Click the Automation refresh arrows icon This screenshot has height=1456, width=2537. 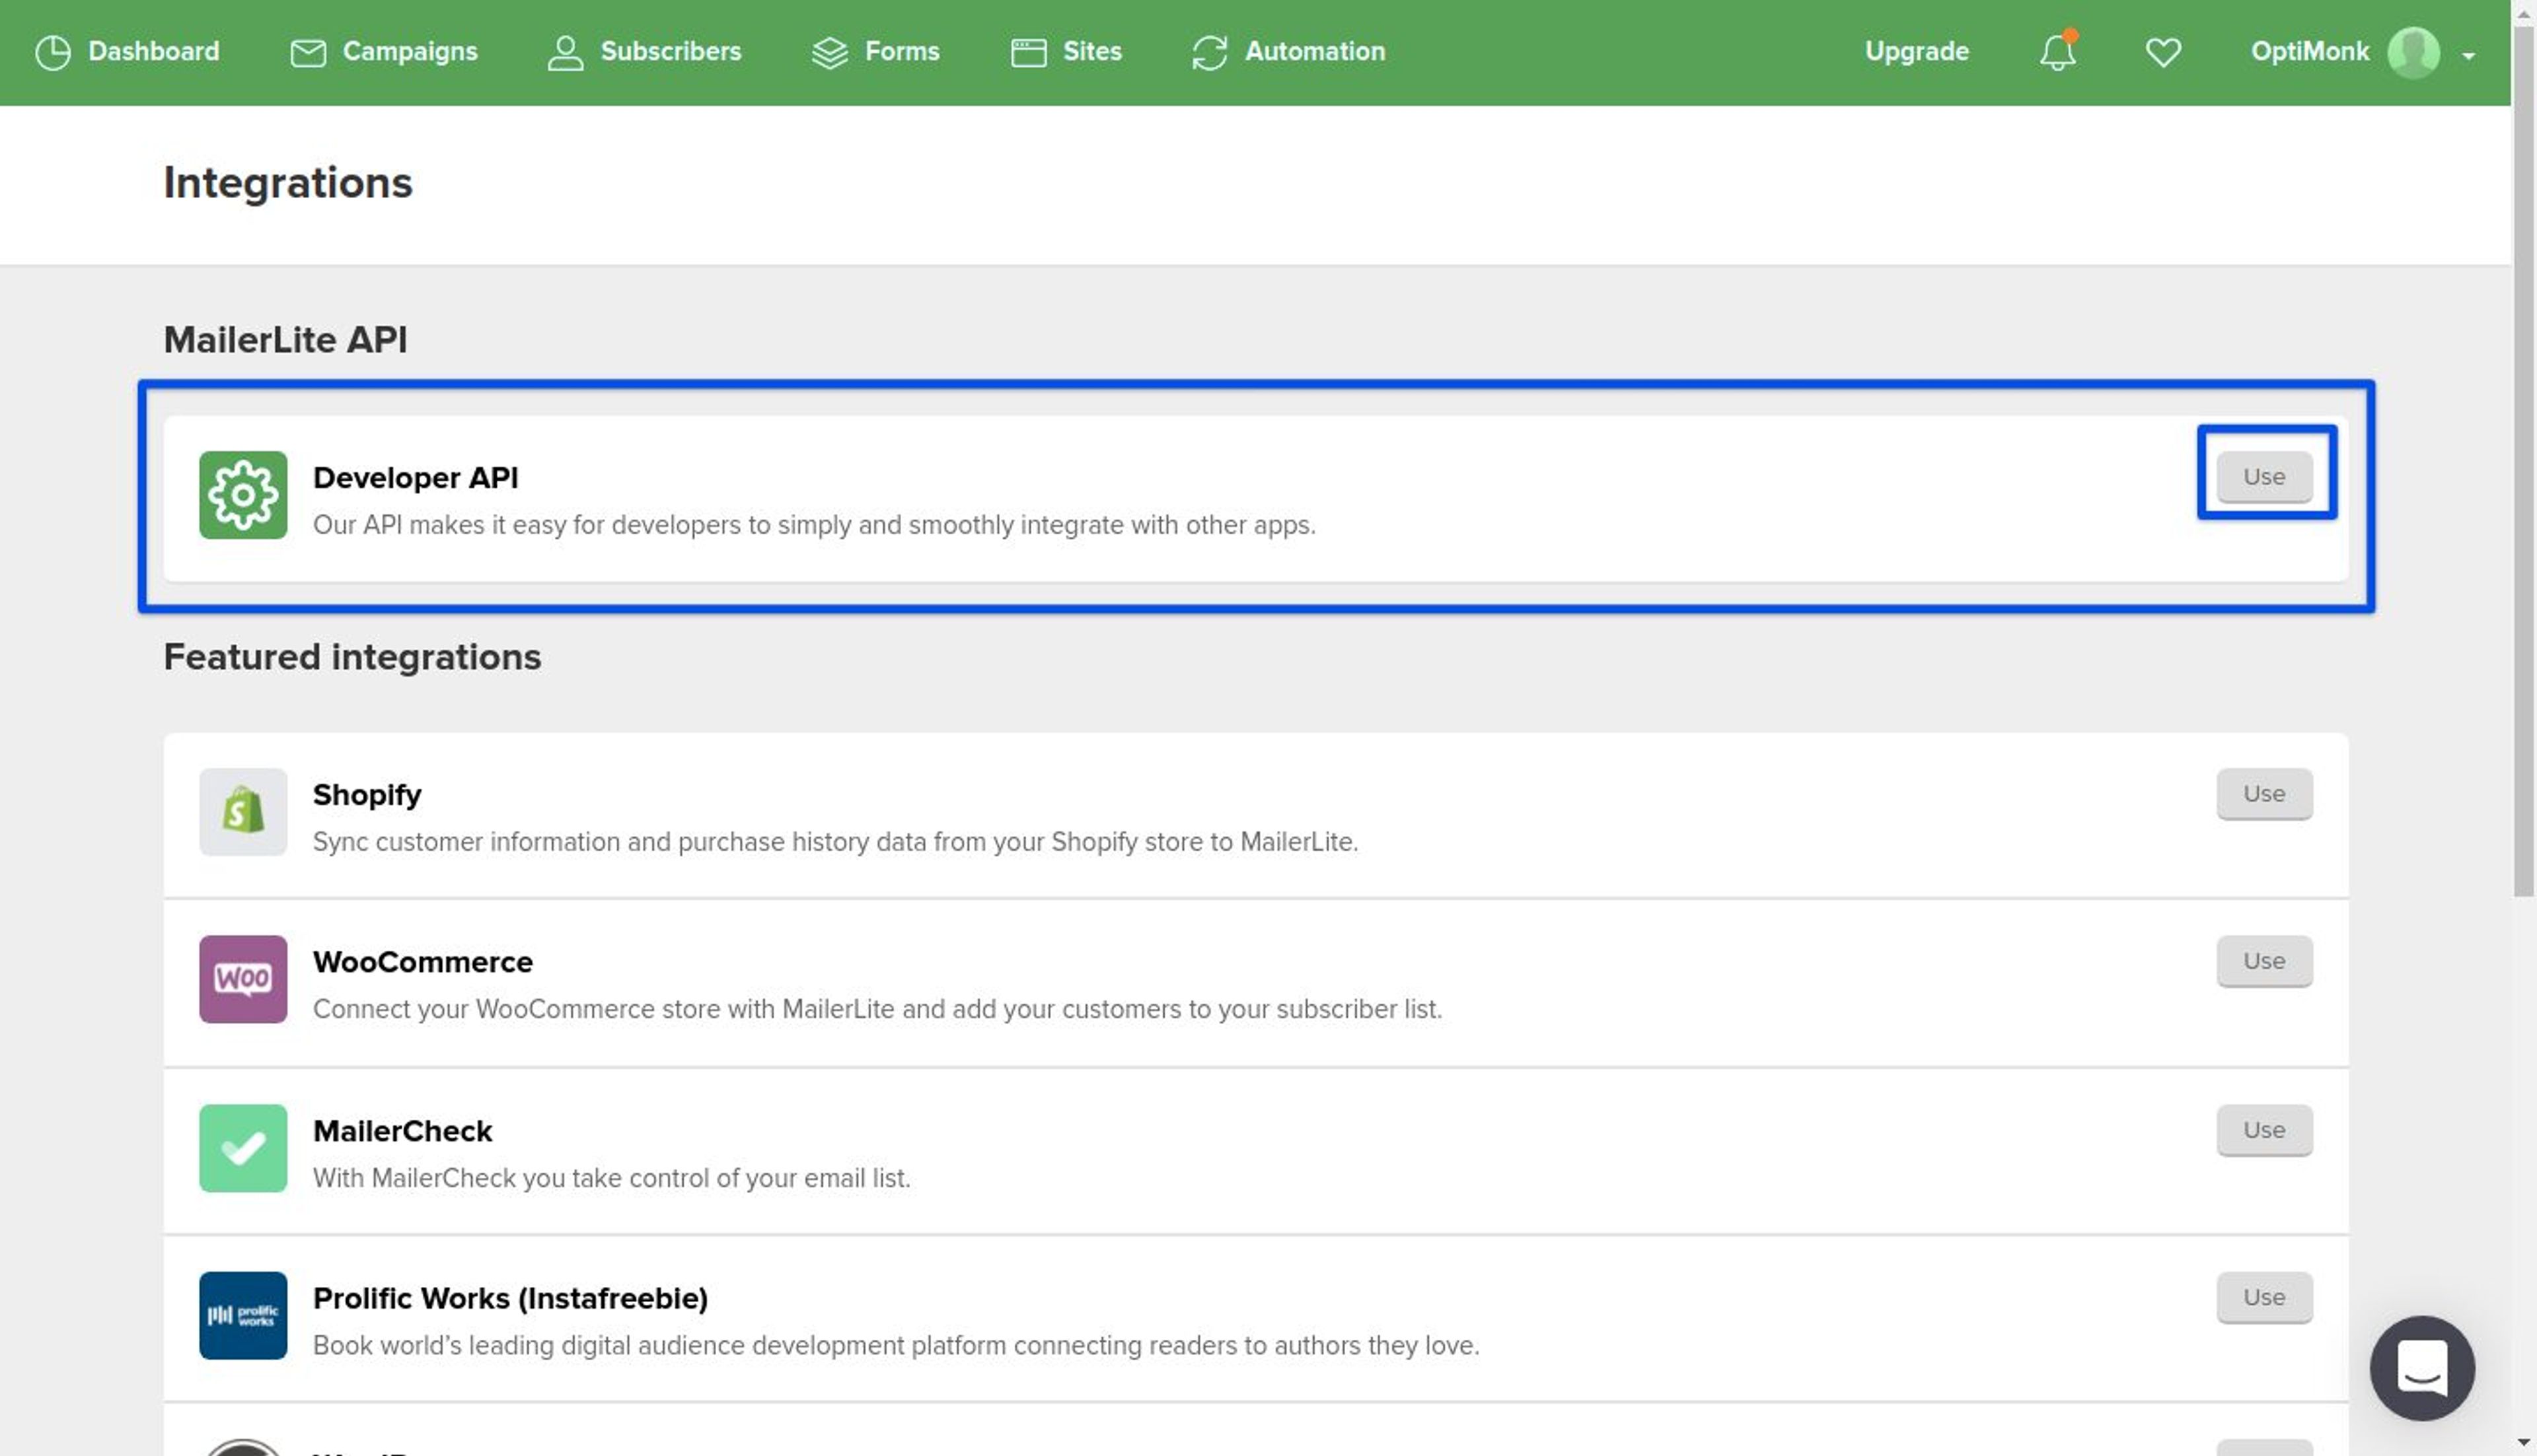pos(1210,52)
